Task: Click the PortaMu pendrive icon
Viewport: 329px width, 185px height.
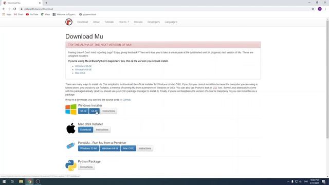Action: point(71,145)
